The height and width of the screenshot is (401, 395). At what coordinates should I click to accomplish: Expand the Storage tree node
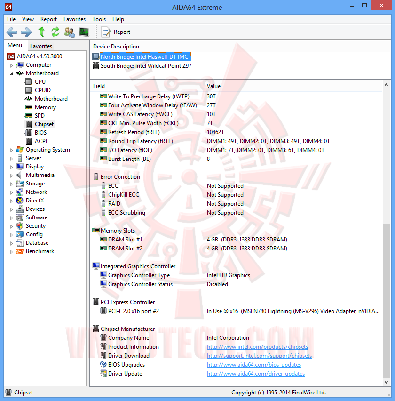[x=11, y=184]
